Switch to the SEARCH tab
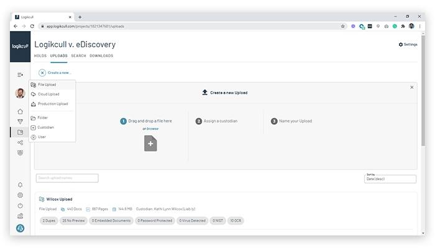Viewport: 435px width, 248px height. coord(78,56)
